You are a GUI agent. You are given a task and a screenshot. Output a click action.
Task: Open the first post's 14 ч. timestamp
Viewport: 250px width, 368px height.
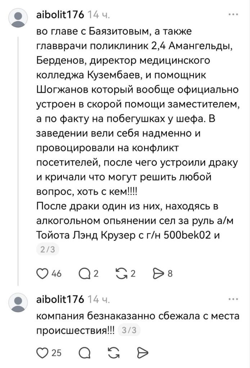98,15
